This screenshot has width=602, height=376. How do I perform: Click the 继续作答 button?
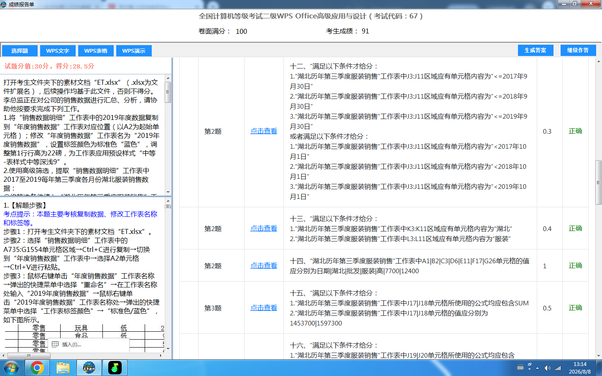578,50
